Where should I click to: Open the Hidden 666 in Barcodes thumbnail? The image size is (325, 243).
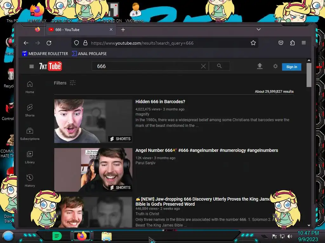coord(93,121)
